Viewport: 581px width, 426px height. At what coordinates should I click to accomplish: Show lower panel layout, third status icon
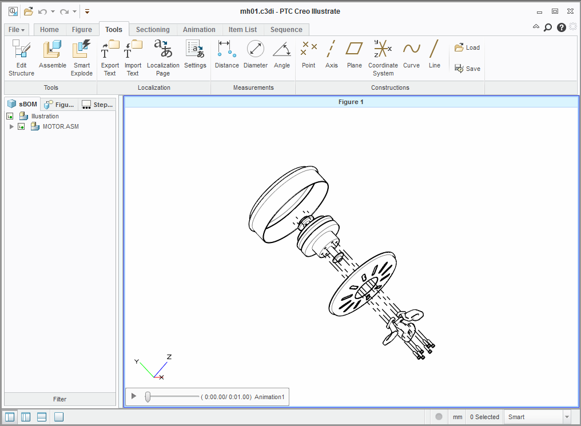42,417
